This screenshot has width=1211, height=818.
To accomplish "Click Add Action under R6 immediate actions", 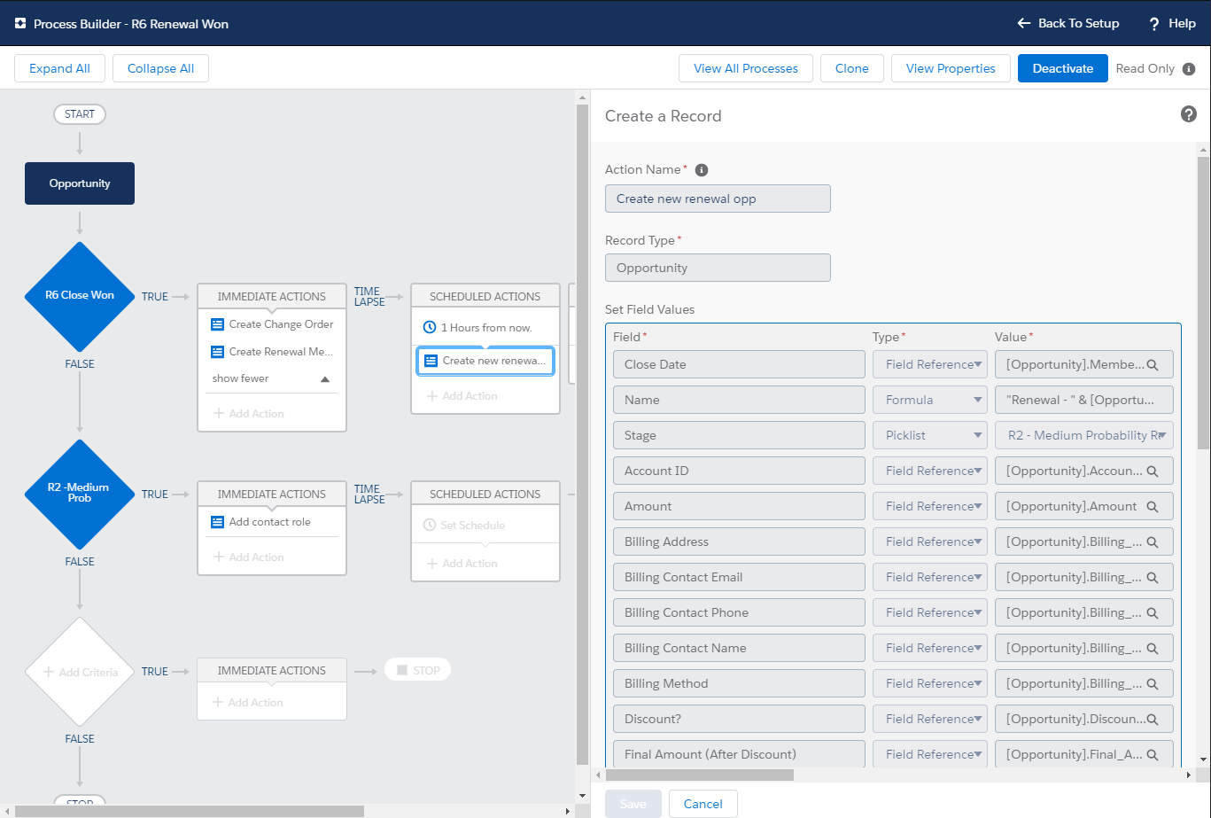I will click(x=249, y=414).
